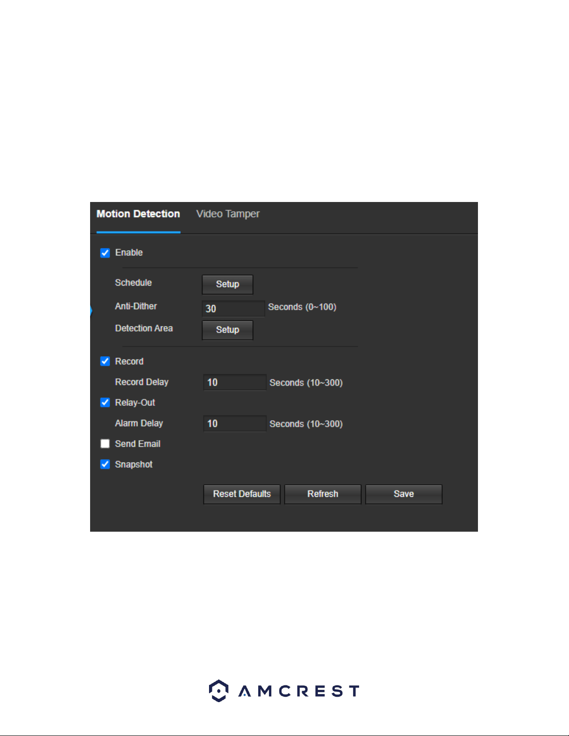Click the Amcrest logo icon

pyautogui.click(x=218, y=691)
